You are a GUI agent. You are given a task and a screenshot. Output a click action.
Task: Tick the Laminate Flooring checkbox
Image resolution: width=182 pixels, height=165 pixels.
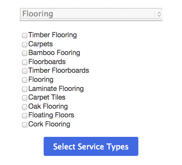25,89
